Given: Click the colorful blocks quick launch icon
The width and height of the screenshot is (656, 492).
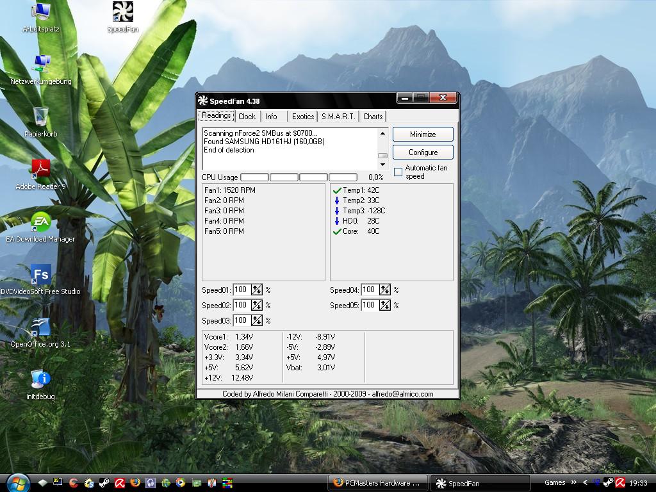Looking at the screenshot, I should point(227,483).
